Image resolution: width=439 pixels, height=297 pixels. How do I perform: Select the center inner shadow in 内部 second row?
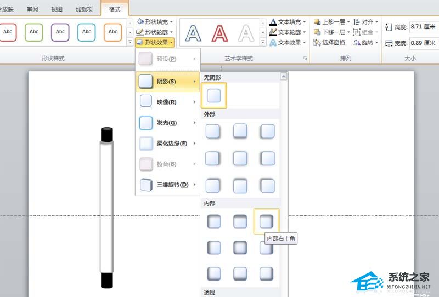tap(240, 248)
